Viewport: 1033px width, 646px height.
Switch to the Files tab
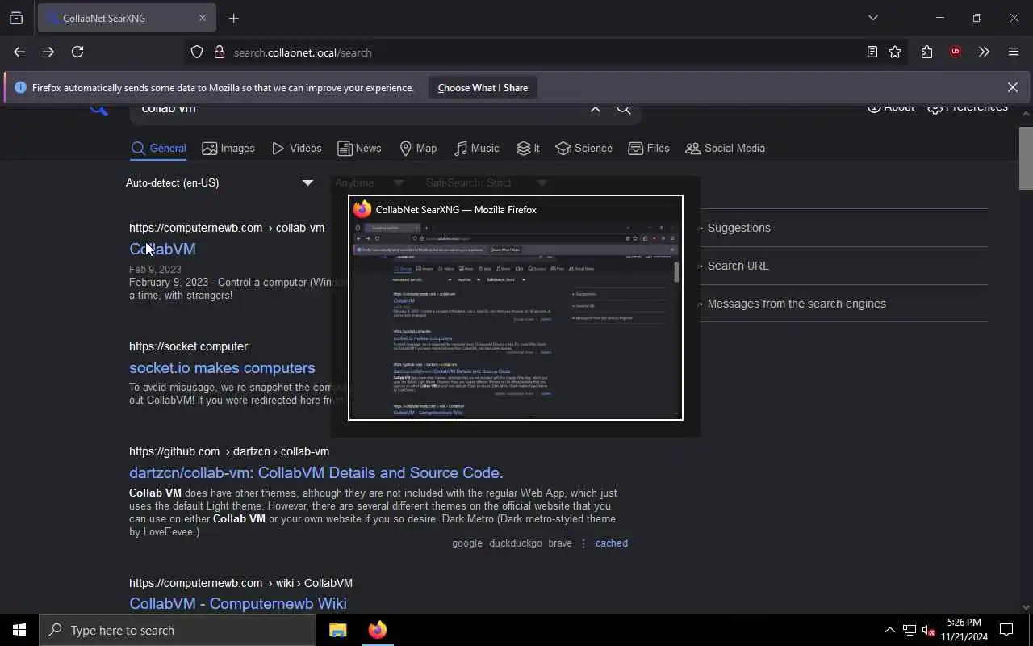[x=649, y=148]
